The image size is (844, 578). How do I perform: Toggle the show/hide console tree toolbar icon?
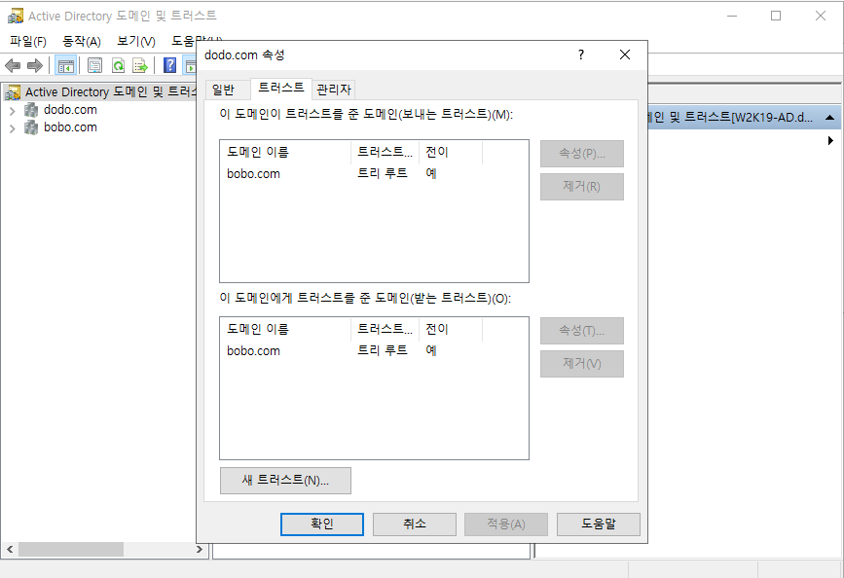click(x=65, y=65)
